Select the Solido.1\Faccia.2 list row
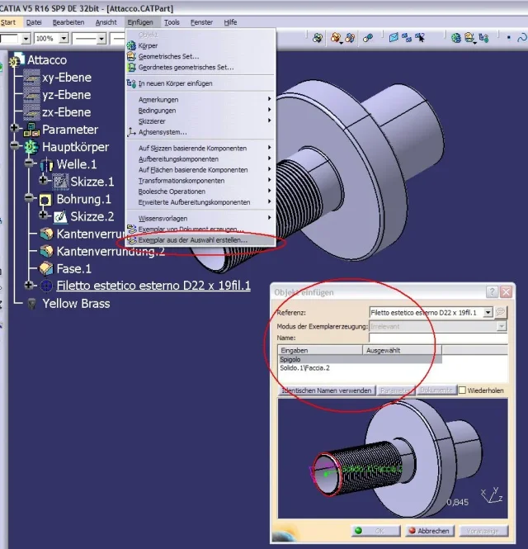This screenshot has width=528, height=549. [x=360, y=367]
